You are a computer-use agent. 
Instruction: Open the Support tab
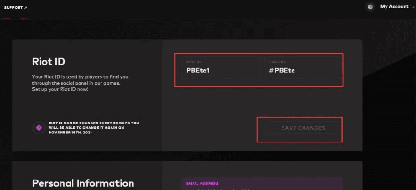(13, 8)
